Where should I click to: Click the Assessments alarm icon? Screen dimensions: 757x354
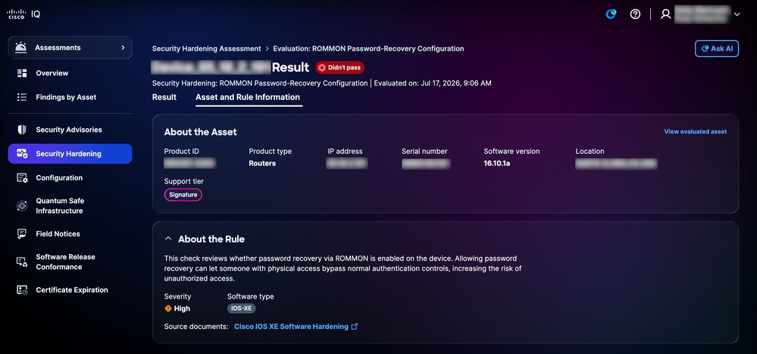point(20,47)
